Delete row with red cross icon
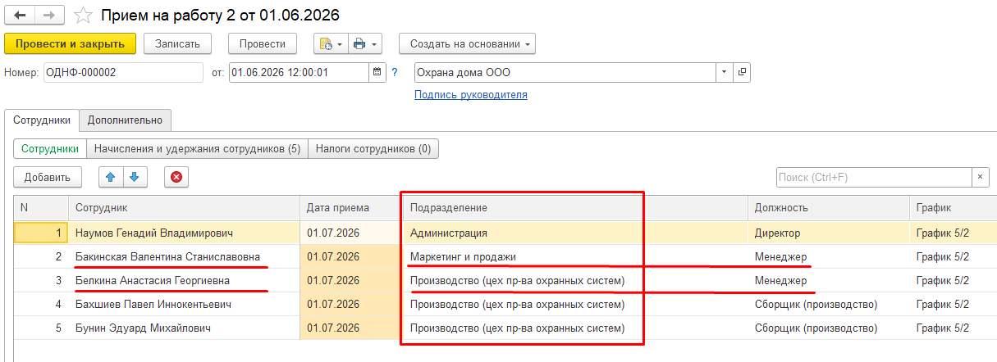The width and height of the screenshot is (997, 362). (x=176, y=176)
